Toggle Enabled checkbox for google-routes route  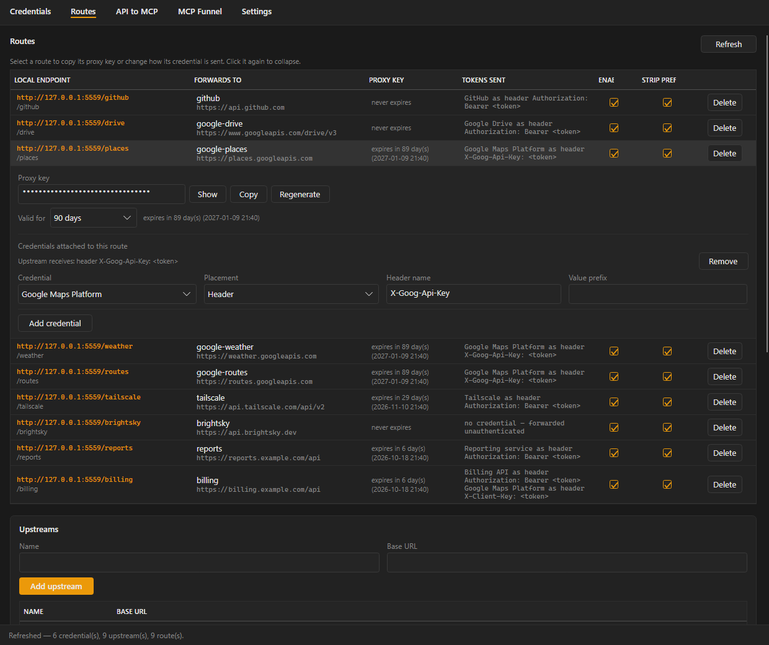tap(614, 376)
